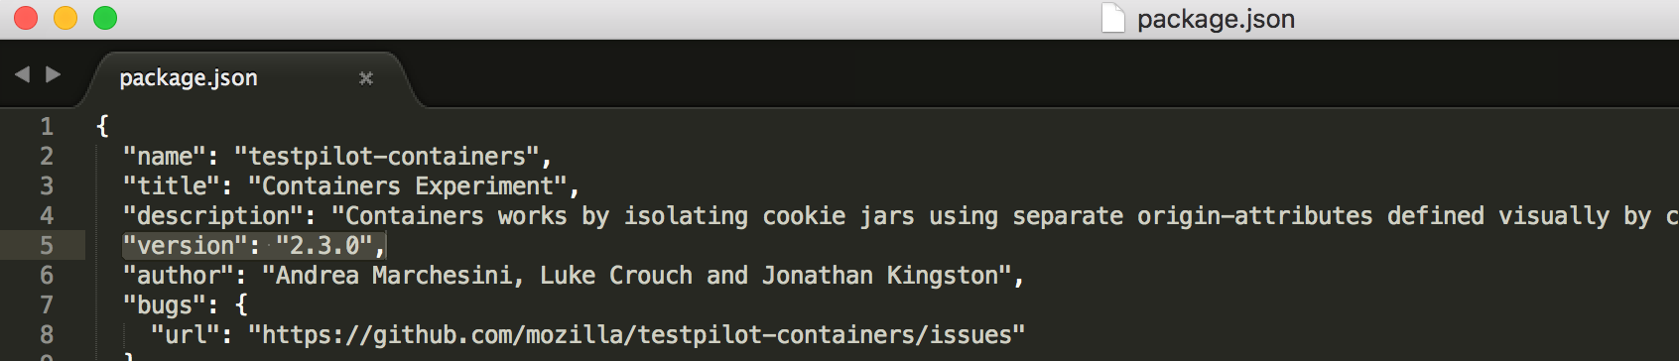The height and width of the screenshot is (361, 1679).
Task: Close the package.json tab
Action: 366,77
